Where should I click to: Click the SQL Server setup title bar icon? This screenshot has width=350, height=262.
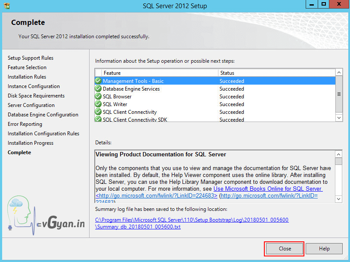coord(7,6)
